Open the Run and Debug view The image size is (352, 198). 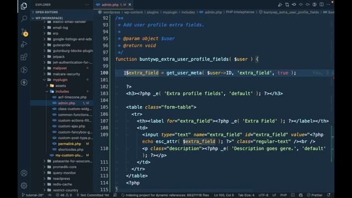pos(24,44)
